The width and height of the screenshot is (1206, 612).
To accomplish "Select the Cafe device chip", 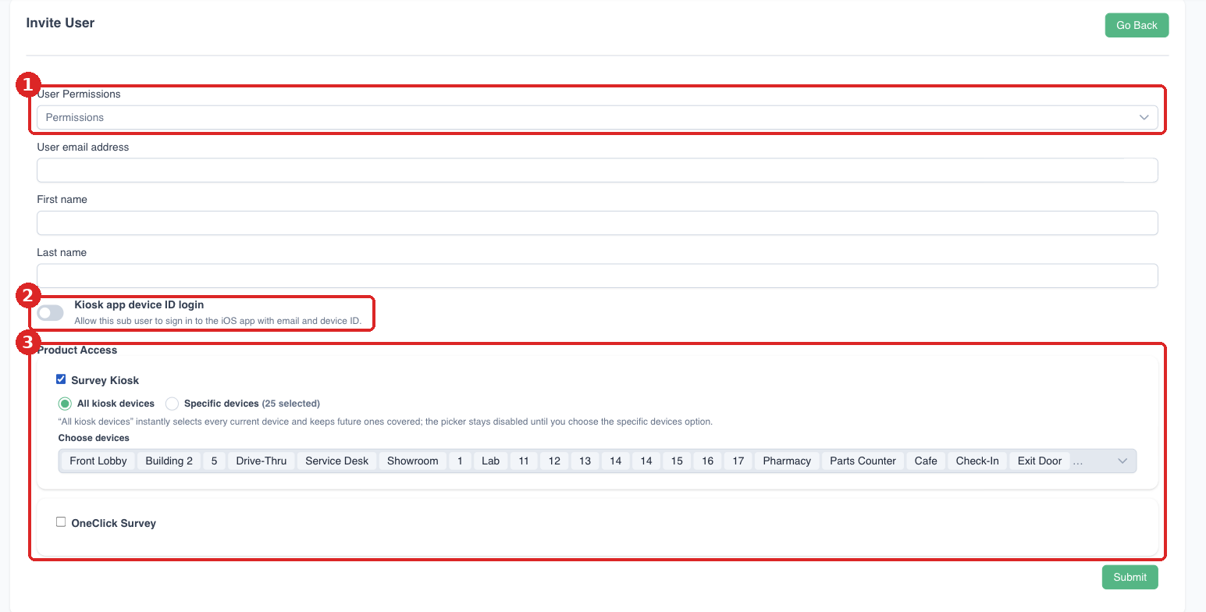I will click(x=926, y=461).
